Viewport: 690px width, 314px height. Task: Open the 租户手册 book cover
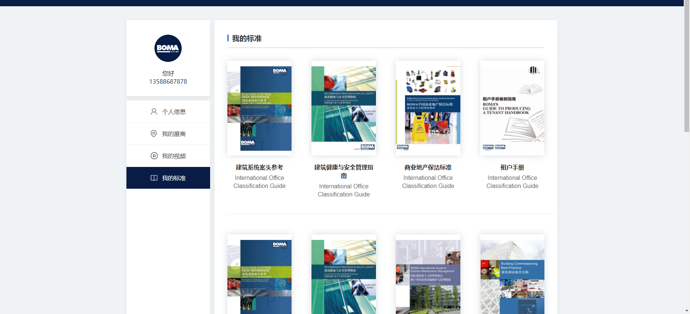point(512,108)
